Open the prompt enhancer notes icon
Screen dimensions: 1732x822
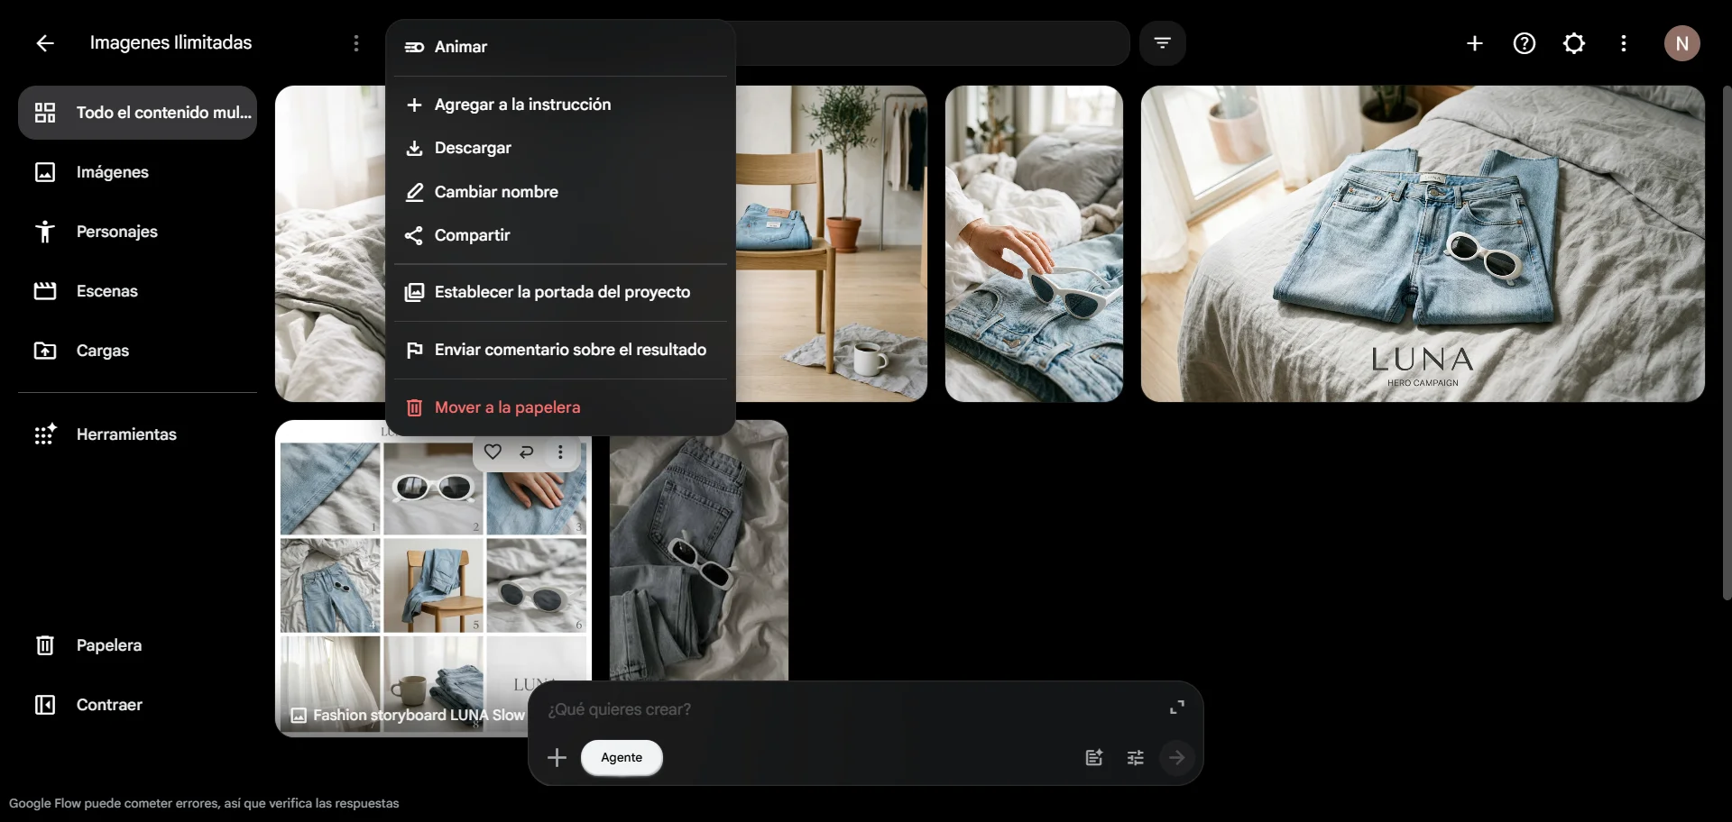(1094, 758)
